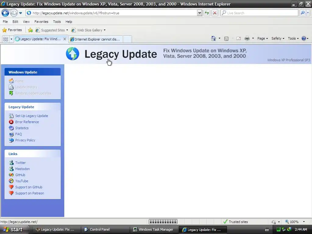This screenshot has height=234, width=312.
Task: Open the tab list dropdown arrow
Action: (11, 39)
